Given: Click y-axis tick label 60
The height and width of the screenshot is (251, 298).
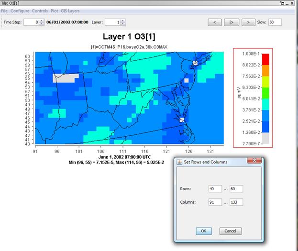Looking at the screenshot, I should click(x=28, y=56).
